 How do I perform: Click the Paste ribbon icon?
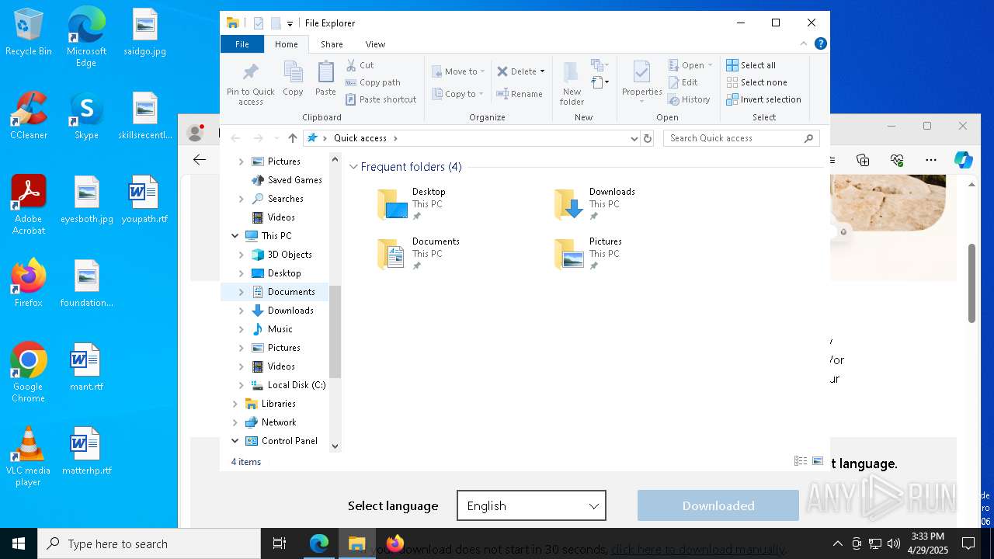pos(325,78)
